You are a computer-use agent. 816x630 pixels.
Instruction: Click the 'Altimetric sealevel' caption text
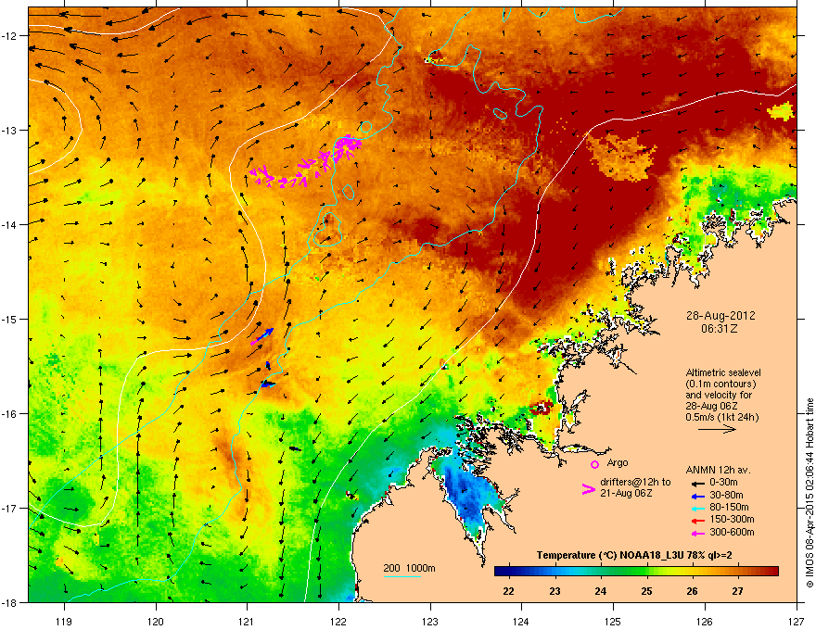723,372
